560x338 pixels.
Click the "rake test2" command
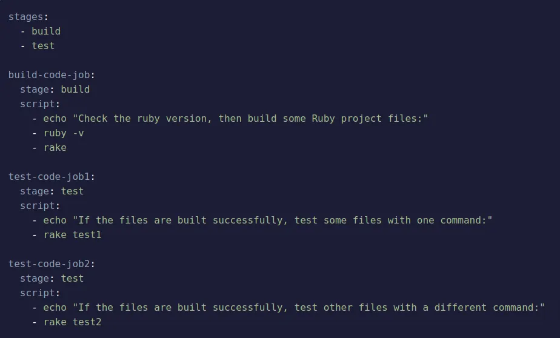coord(72,322)
